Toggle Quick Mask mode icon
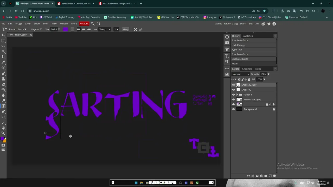The height and width of the screenshot is (187, 333). coord(3,145)
